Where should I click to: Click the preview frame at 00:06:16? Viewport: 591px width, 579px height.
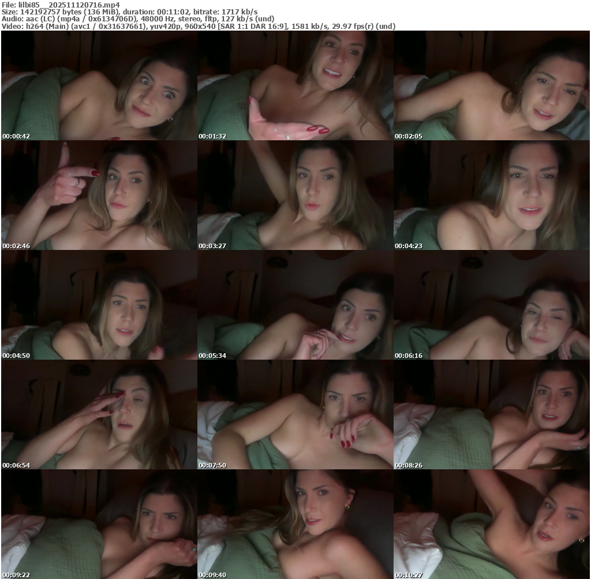coord(491,305)
